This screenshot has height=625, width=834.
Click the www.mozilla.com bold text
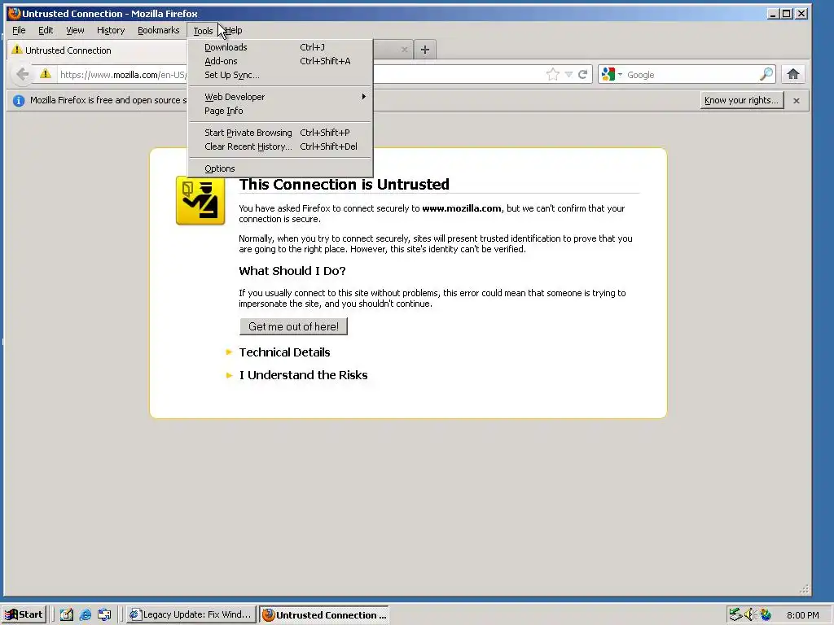tap(461, 208)
